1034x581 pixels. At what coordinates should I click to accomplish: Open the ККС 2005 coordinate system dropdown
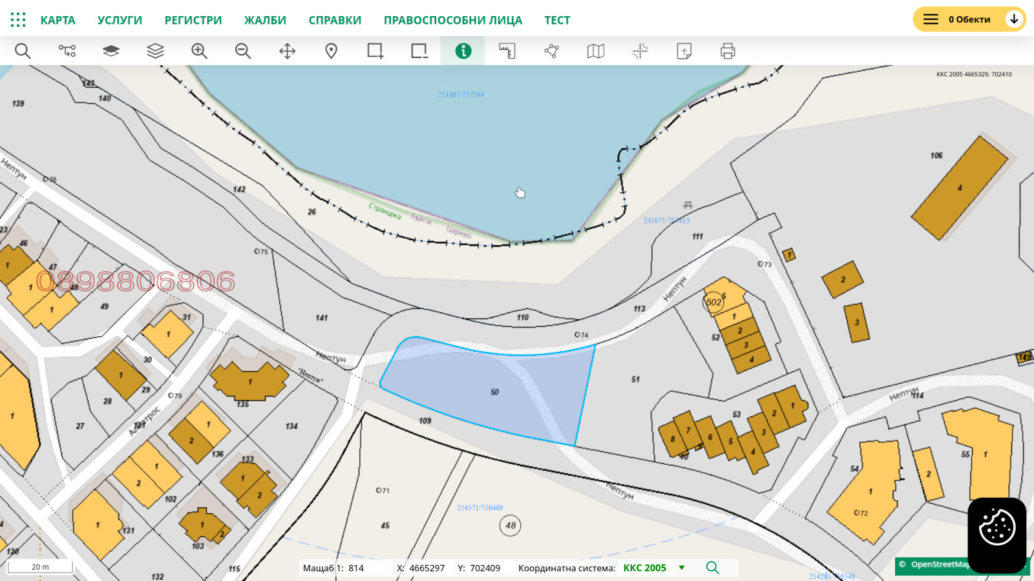click(x=681, y=568)
